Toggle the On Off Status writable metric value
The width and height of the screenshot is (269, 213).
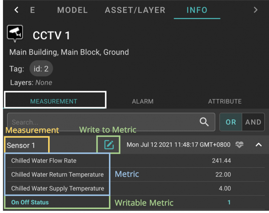(229, 202)
